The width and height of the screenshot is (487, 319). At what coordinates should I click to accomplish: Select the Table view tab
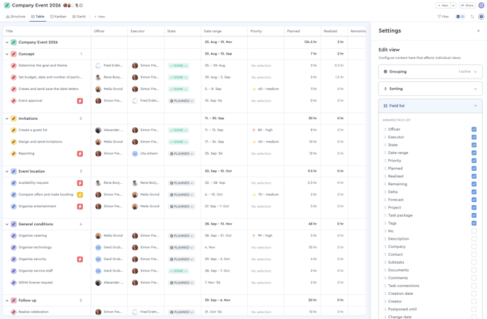(38, 17)
